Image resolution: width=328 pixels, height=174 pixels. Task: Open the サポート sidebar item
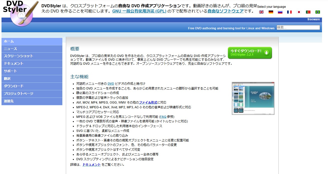[x=32, y=71]
